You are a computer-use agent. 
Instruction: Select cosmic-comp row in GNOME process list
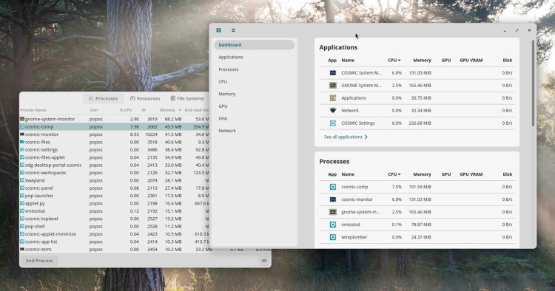click(115, 127)
